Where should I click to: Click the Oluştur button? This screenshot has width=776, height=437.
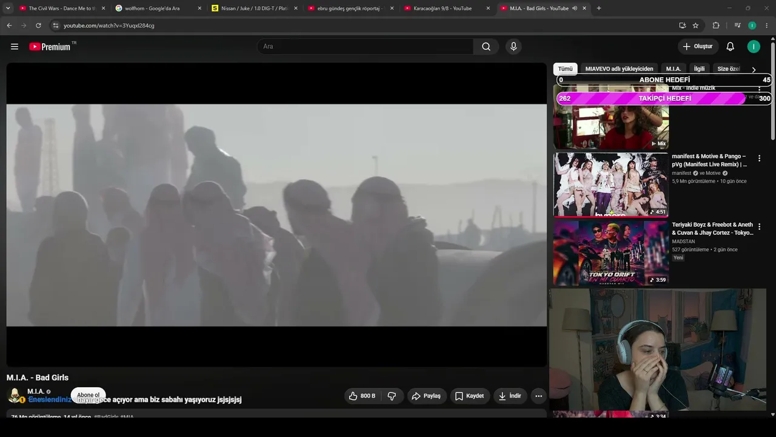(x=698, y=47)
